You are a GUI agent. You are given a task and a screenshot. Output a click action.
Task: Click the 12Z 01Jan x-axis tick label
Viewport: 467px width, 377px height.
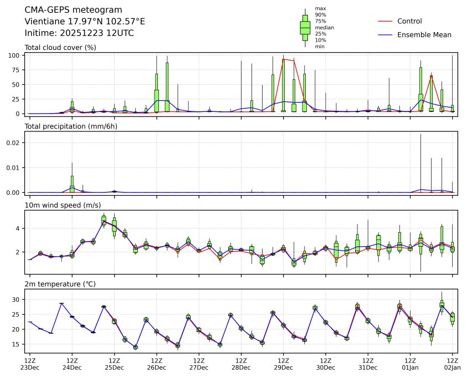(410, 364)
